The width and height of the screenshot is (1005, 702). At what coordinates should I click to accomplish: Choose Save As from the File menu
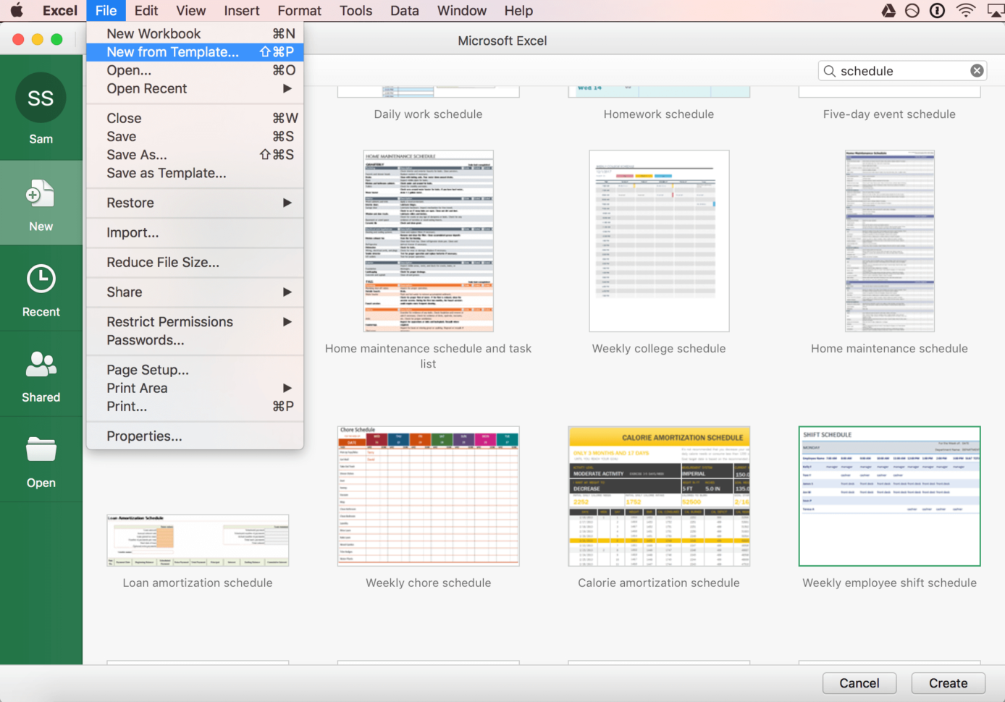pos(136,154)
